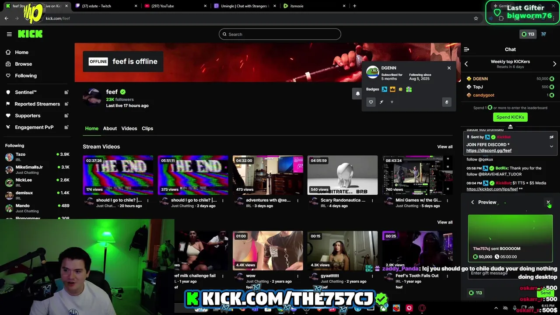Open options menu for Mini Games video

447,200
